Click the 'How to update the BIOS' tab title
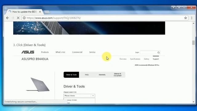 pyautogui.click(x=25, y=12)
